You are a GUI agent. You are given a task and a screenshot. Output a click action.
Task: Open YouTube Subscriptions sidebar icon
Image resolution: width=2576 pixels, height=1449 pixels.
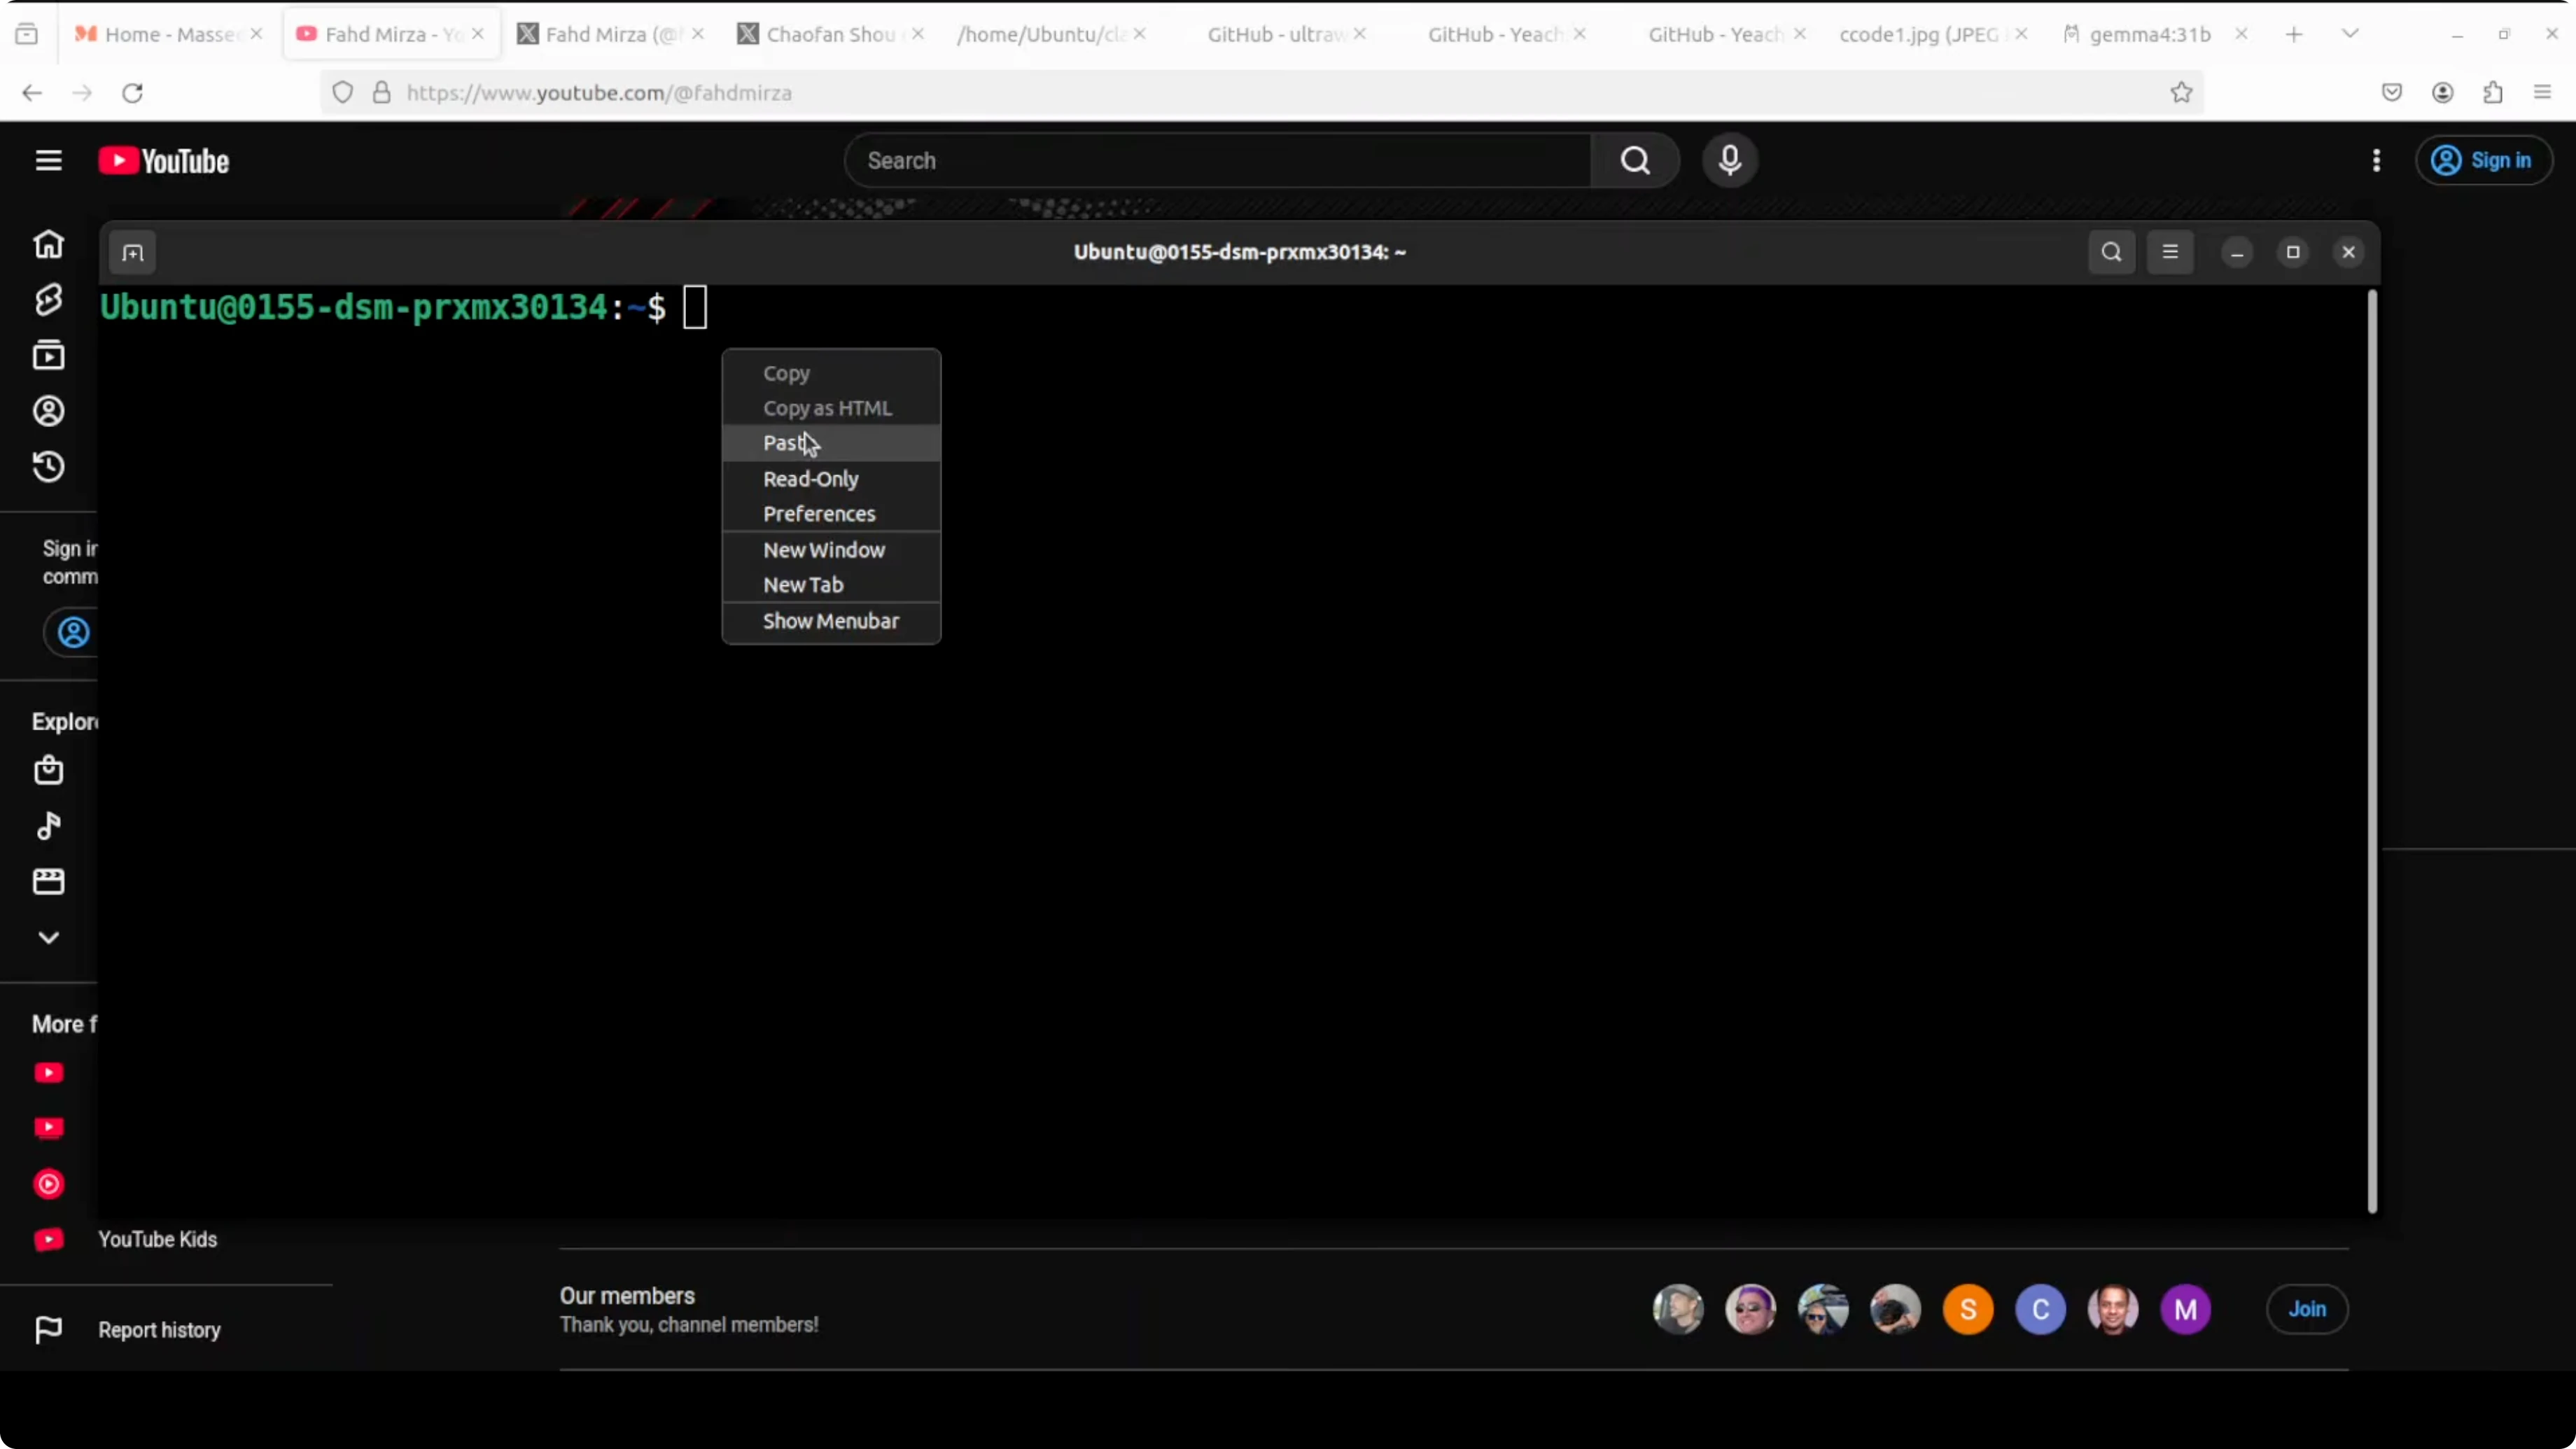point(48,355)
